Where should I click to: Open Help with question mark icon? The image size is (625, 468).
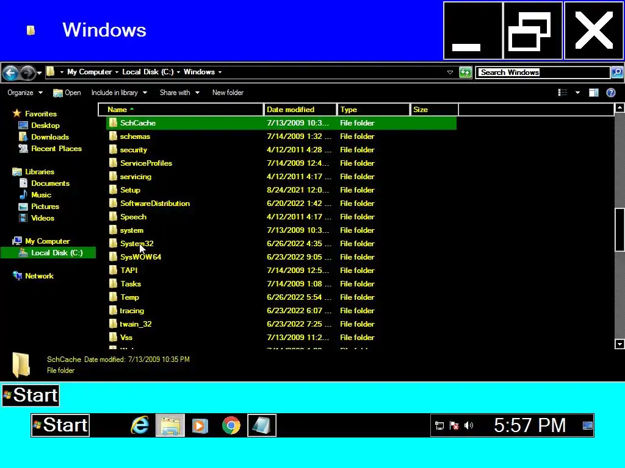click(610, 93)
